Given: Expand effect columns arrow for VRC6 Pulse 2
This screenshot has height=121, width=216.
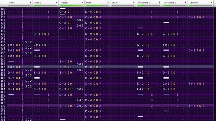Looking at the screenshot, I should [185, 2].
